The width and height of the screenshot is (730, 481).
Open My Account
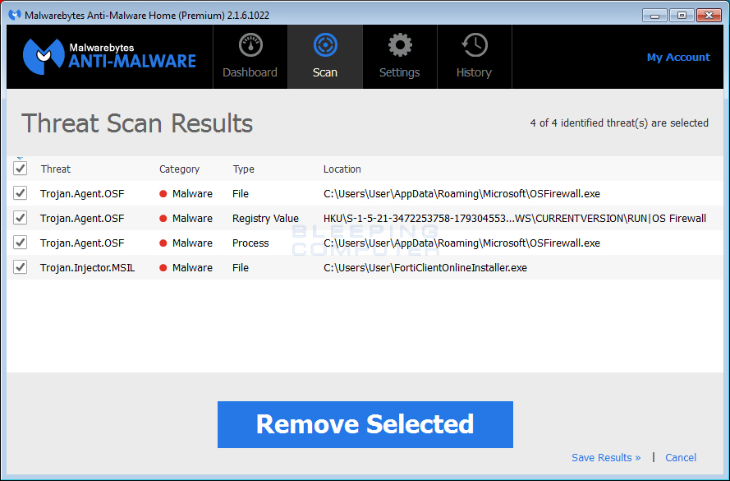[677, 57]
